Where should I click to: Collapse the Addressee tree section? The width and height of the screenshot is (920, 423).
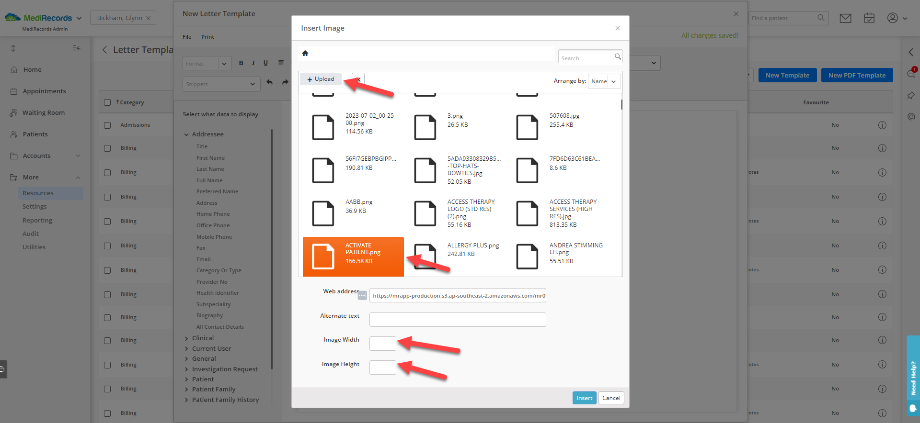[x=186, y=134]
